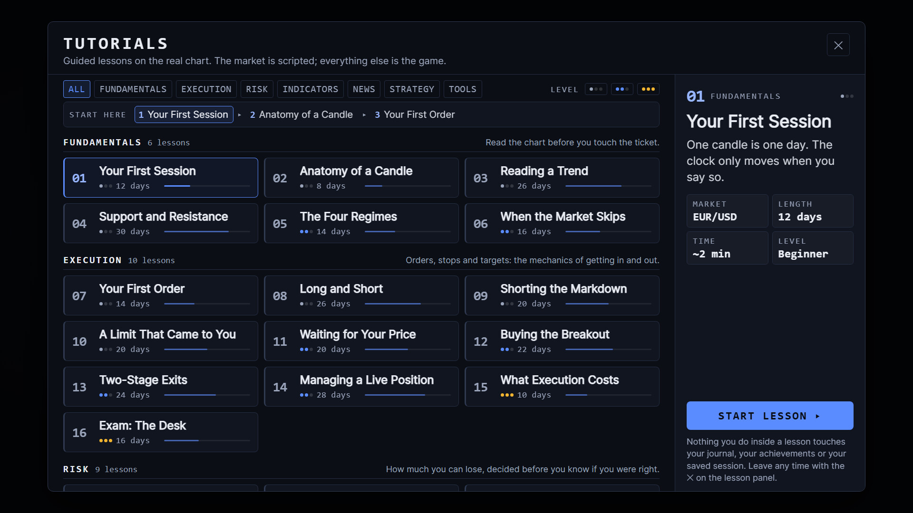The image size is (913, 513).
Task: Filter by beginner level (one dot)
Action: [x=596, y=89]
